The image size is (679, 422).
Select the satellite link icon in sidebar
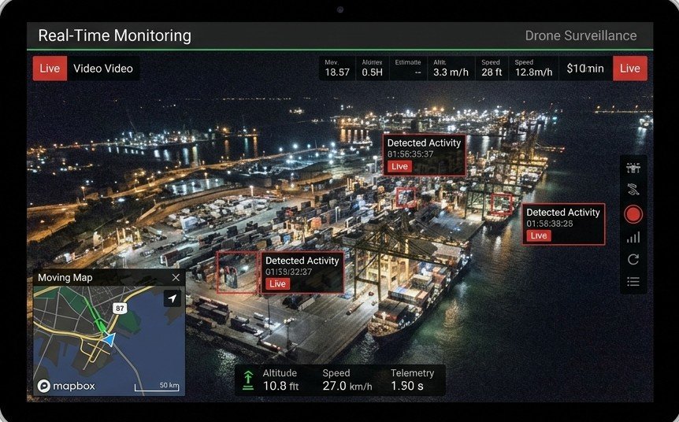(633, 190)
